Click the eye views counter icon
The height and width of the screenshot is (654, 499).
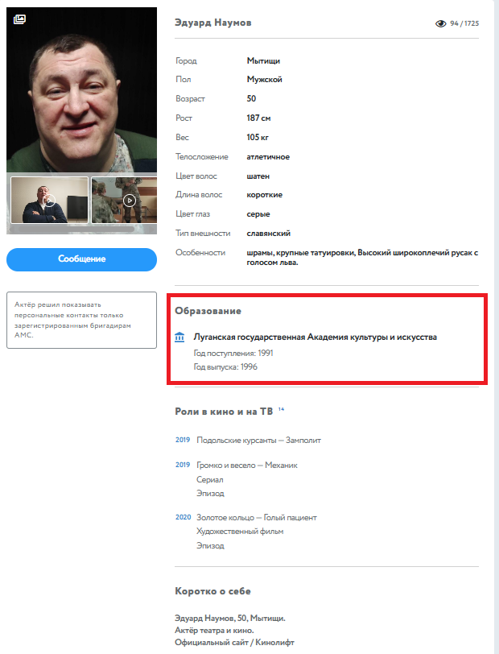click(440, 24)
